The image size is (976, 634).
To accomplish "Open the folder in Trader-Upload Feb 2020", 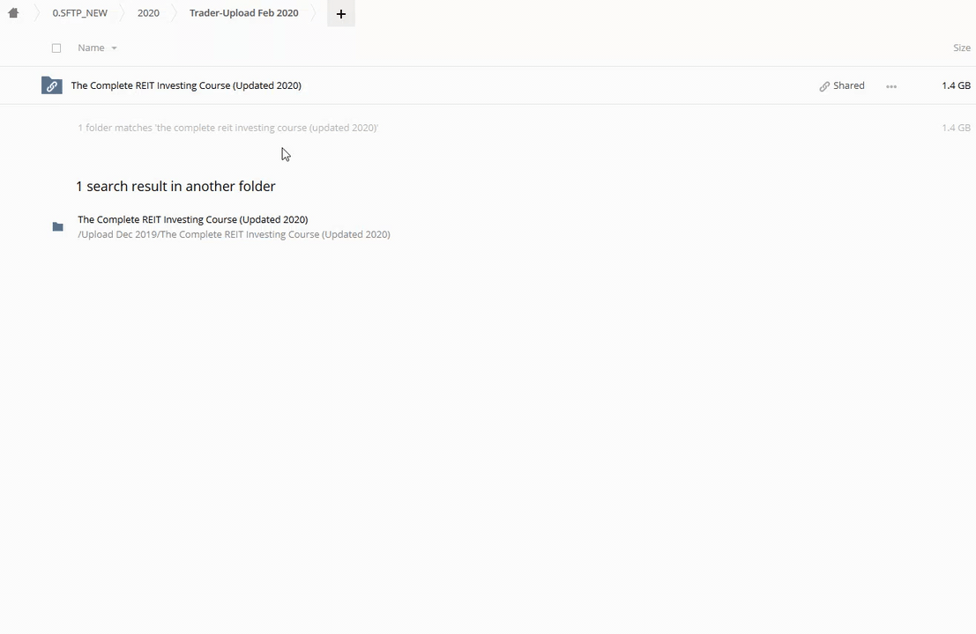I will [x=186, y=85].
